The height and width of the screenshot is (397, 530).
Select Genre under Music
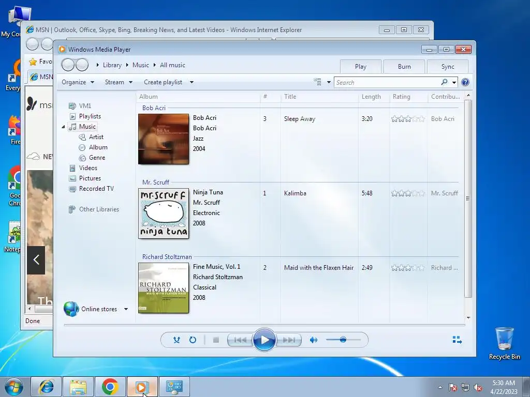pos(92,158)
